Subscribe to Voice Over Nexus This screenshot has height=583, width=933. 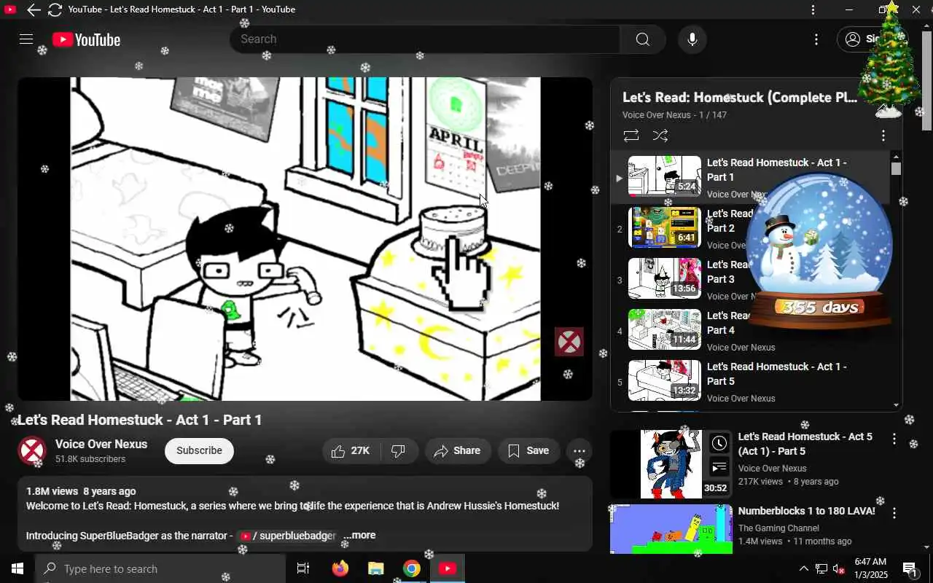pos(199,451)
